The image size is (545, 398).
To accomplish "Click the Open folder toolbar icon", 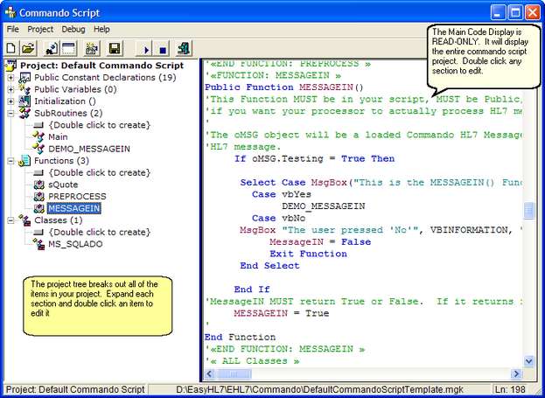I will click(29, 48).
